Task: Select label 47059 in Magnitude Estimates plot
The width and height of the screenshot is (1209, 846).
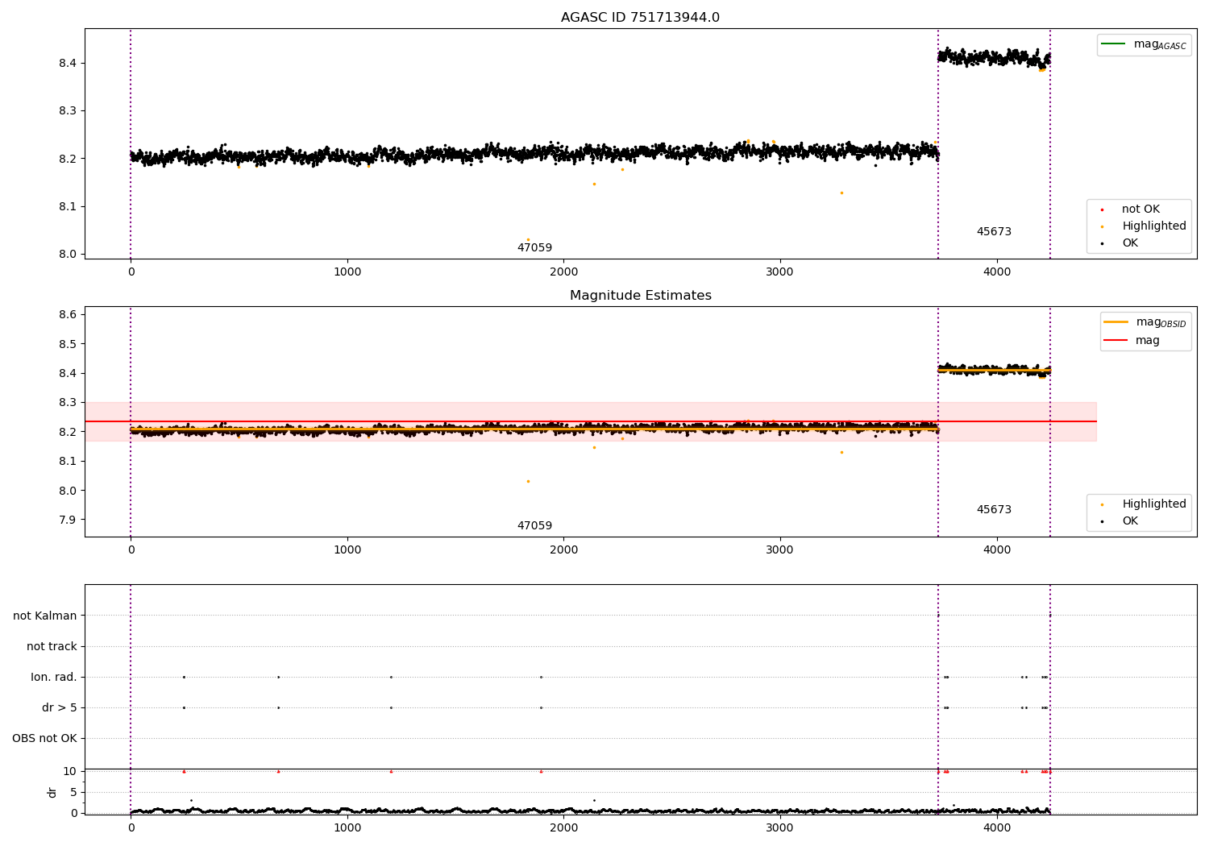Action: [534, 526]
